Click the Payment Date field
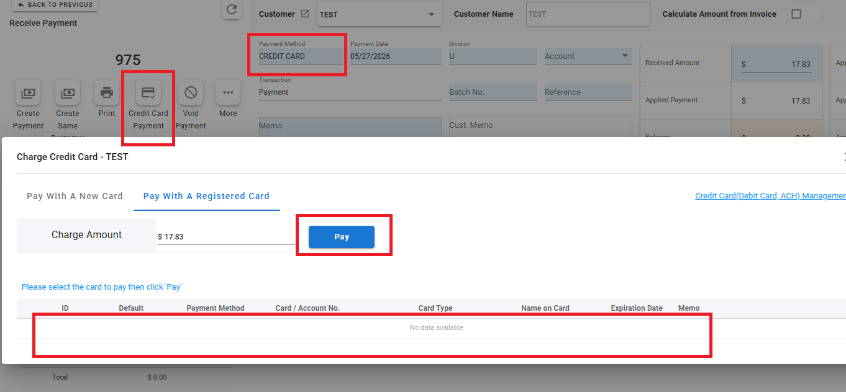 [x=396, y=56]
